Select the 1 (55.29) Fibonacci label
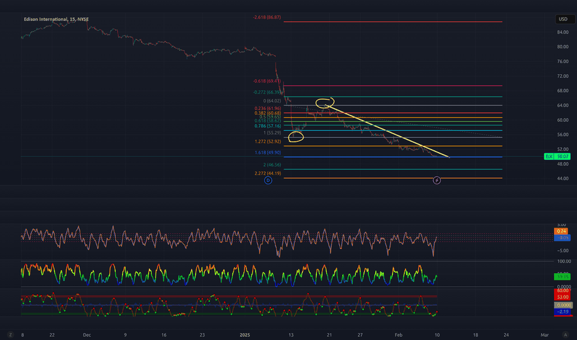Image resolution: width=577 pixels, height=340 pixels. coord(272,133)
